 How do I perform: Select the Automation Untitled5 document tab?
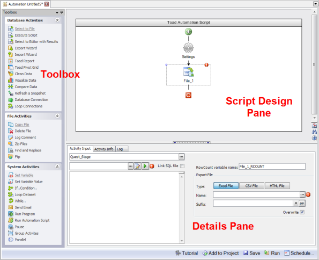coord(26,4)
